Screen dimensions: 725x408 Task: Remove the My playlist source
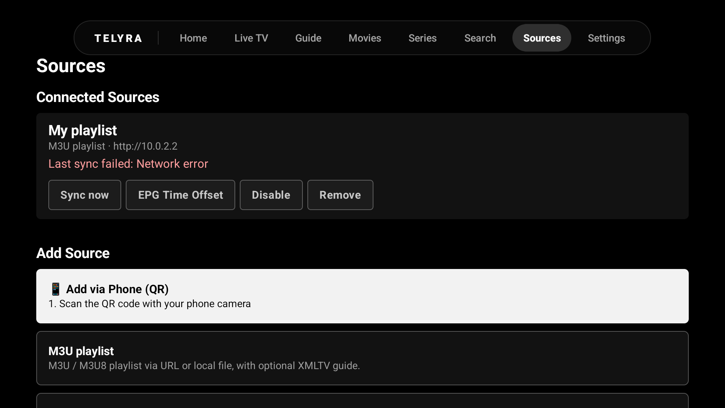pyautogui.click(x=340, y=195)
